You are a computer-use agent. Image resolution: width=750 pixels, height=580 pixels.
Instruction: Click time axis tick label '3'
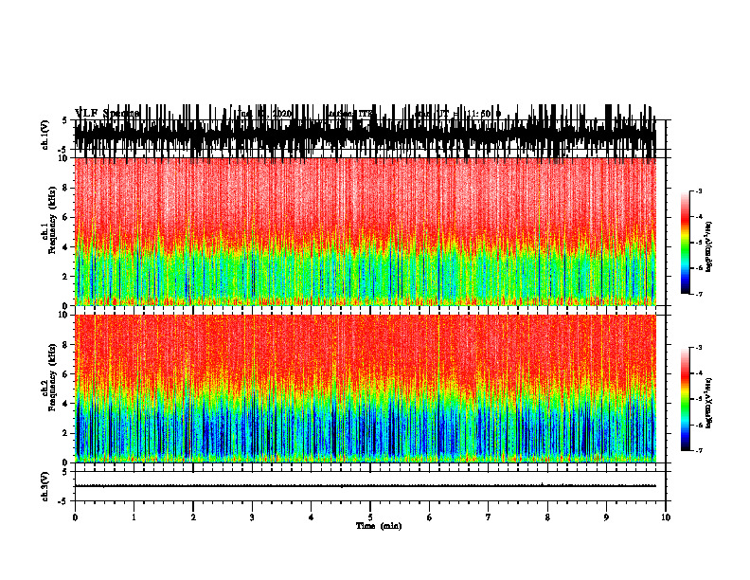[252, 517]
